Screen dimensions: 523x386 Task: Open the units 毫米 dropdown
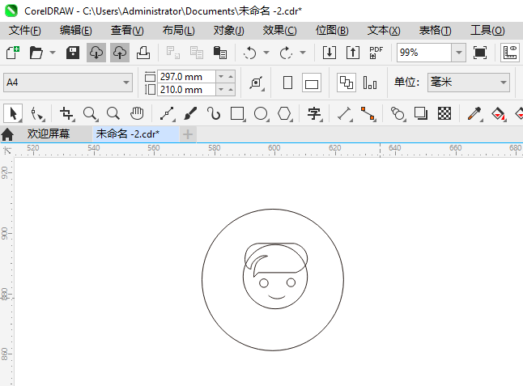[x=504, y=83]
